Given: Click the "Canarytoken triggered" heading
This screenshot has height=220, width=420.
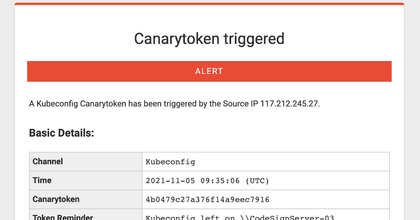Looking at the screenshot, I should [x=209, y=39].
